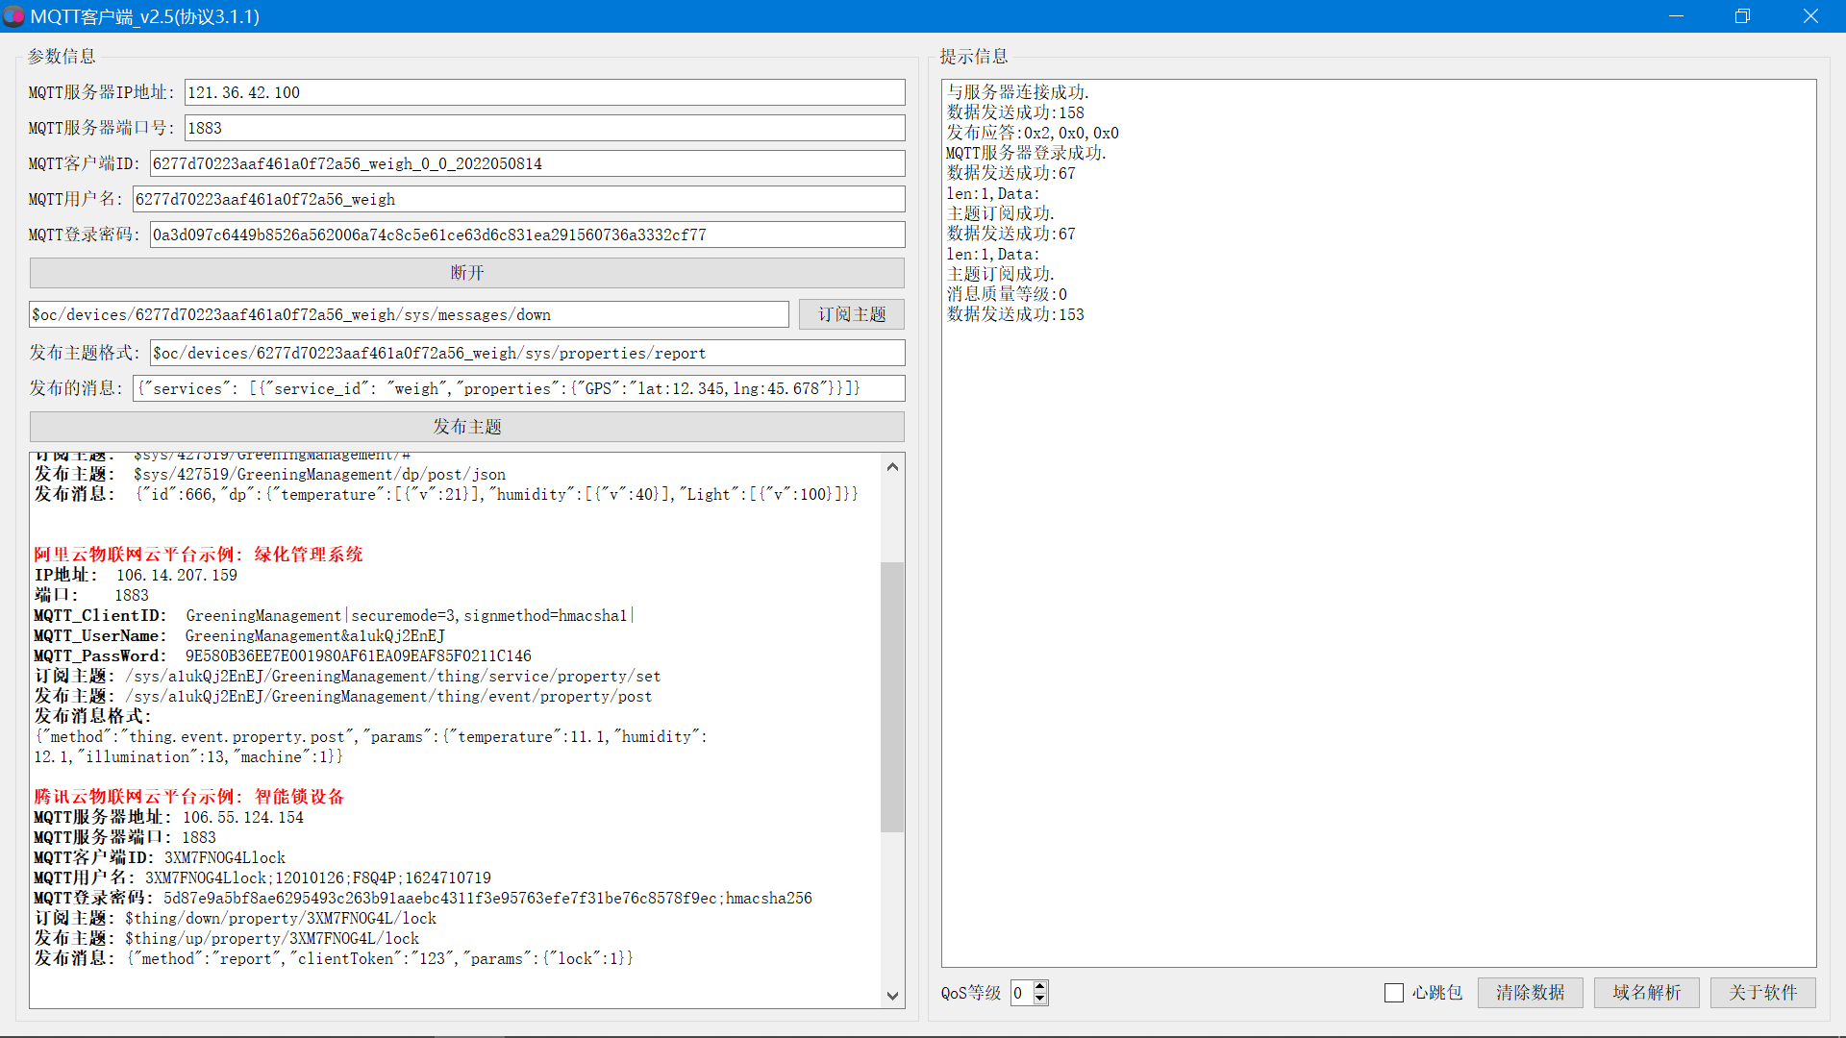The width and height of the screenshot is (1846, 1038).
Task: Click the examples panel scrollbar thumb
Action: pos(891,696)
